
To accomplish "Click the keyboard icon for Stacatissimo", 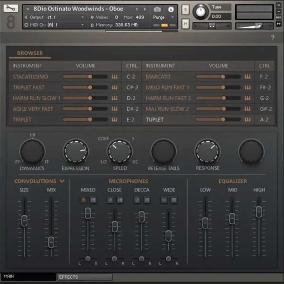I will point(114,77).
